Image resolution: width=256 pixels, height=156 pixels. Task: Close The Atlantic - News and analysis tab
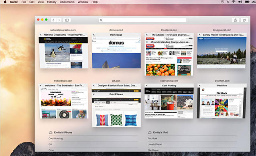(146, 35)
